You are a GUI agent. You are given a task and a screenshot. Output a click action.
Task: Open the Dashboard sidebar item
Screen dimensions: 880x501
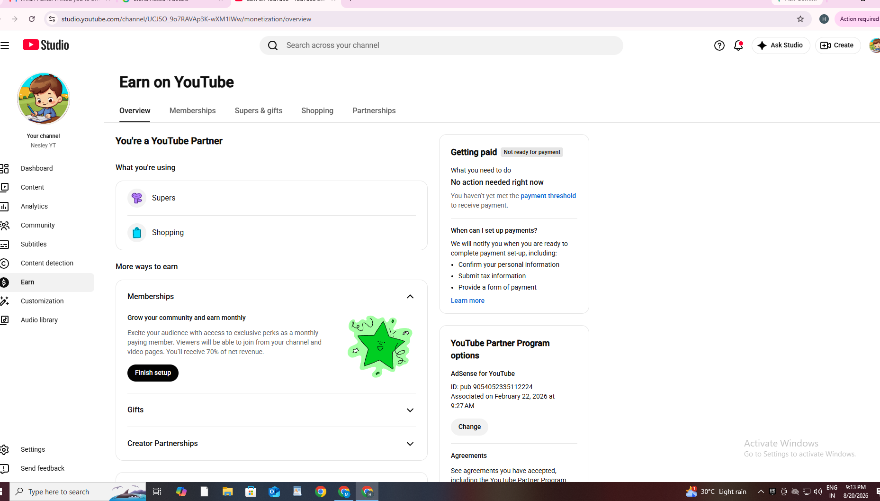(46, 168)
